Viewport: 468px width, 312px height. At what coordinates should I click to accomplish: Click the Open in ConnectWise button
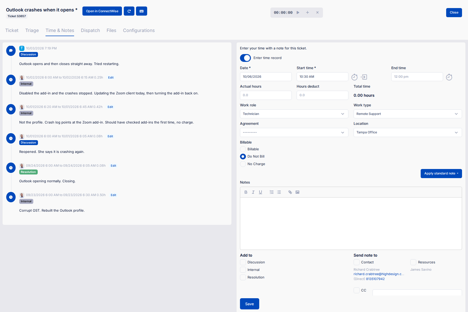point(102,11)
